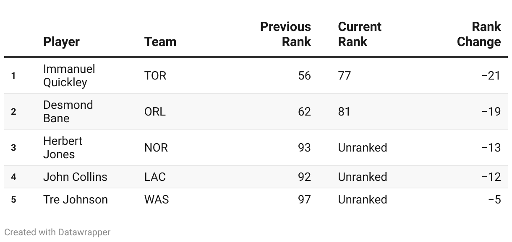Select the WAS team cell
512x242 pixels.
point(157,199)
